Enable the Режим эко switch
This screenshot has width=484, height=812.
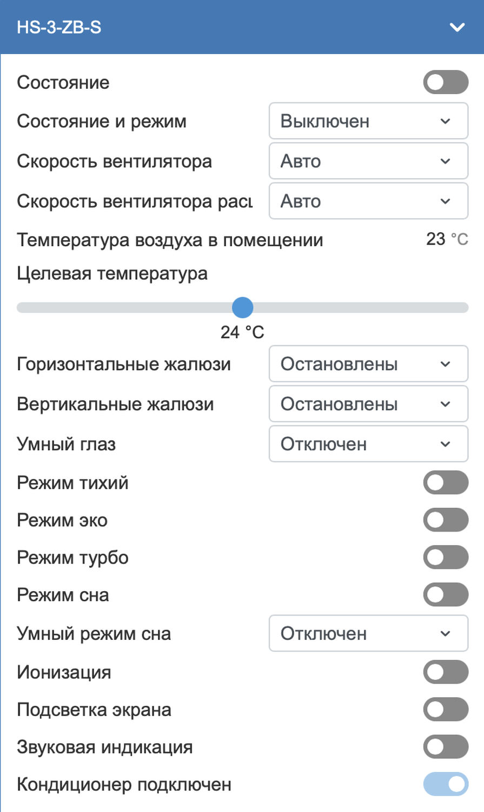446,520
